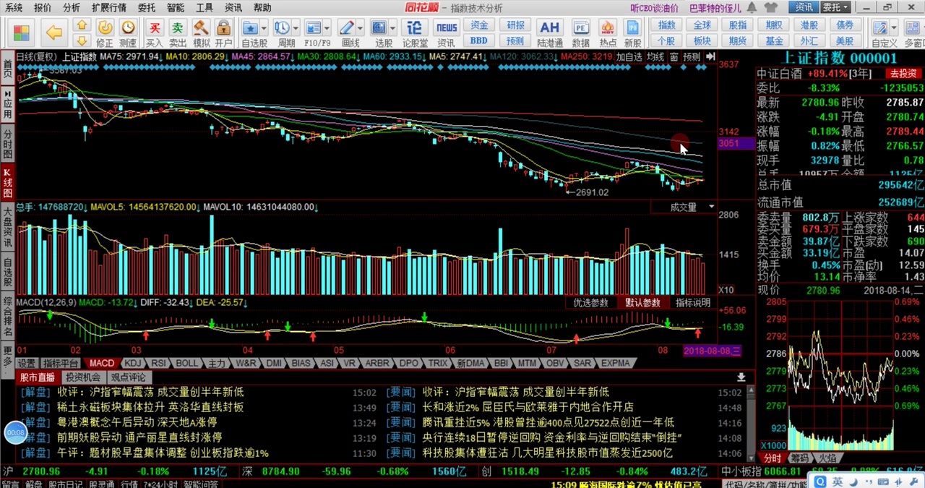Open the 投资机会 news tab

tap(83, 377)
